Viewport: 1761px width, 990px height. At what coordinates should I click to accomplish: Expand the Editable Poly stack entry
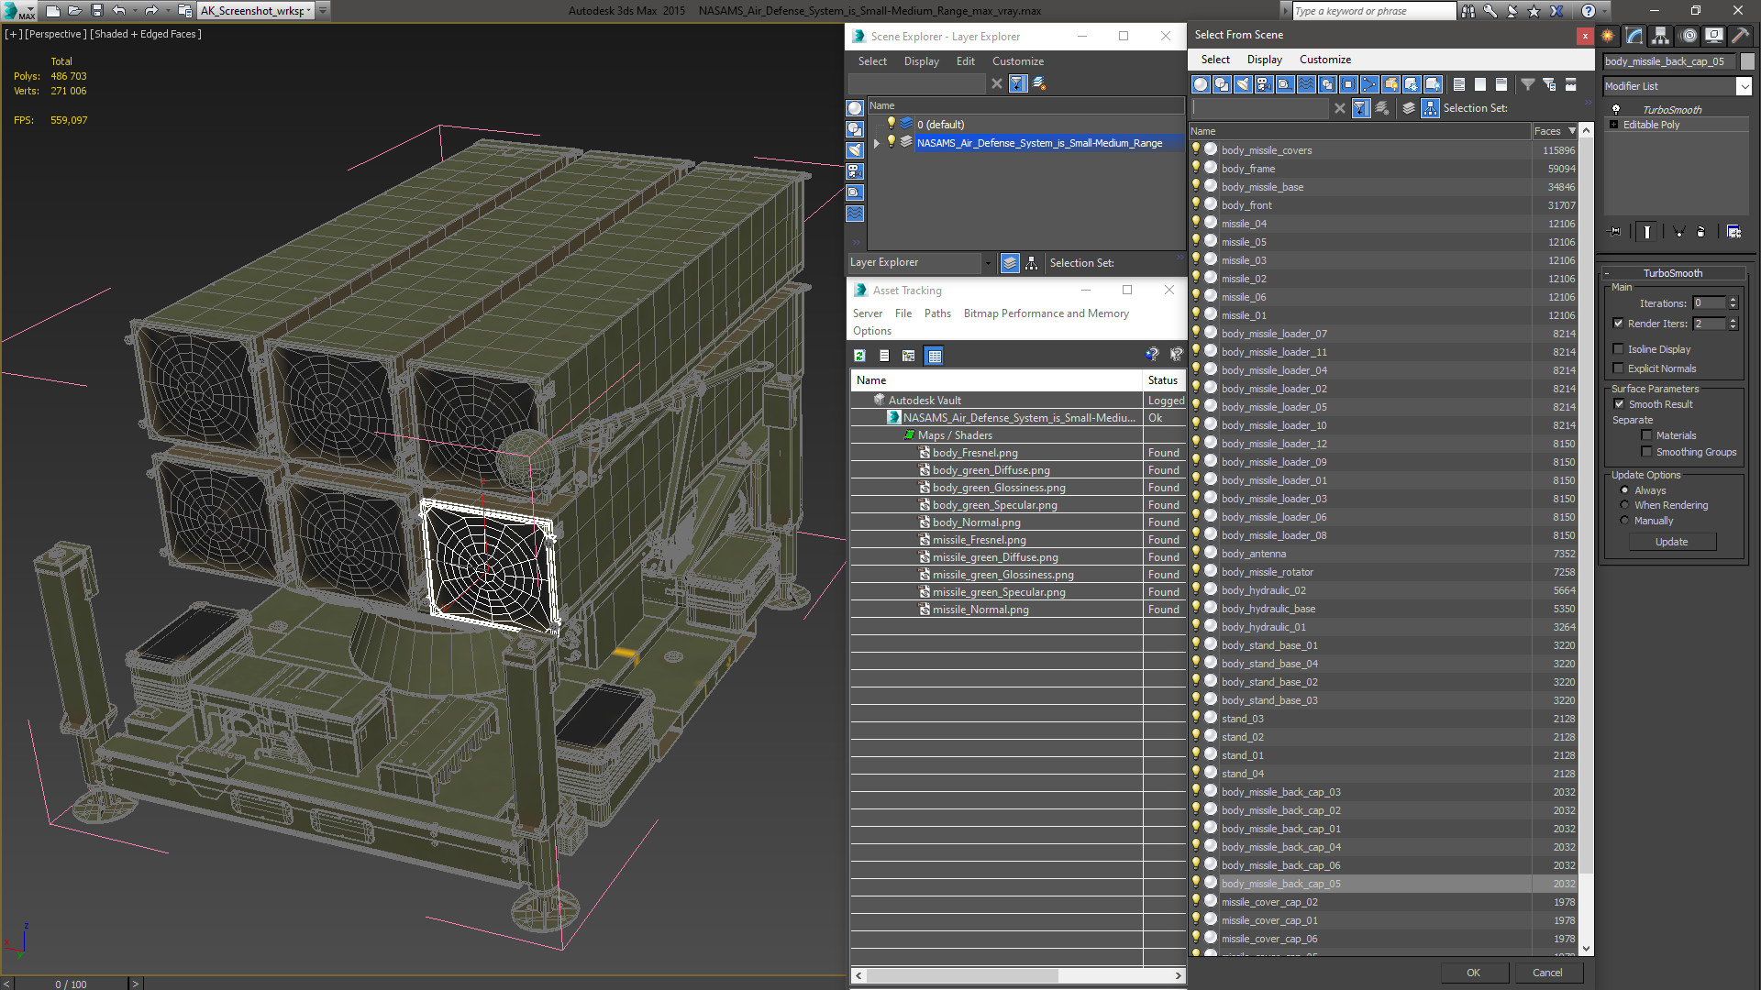(1614, 125)
